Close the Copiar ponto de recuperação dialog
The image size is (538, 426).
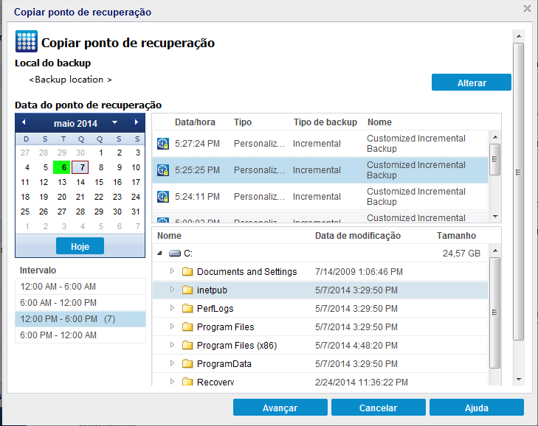tap(528, 9)
